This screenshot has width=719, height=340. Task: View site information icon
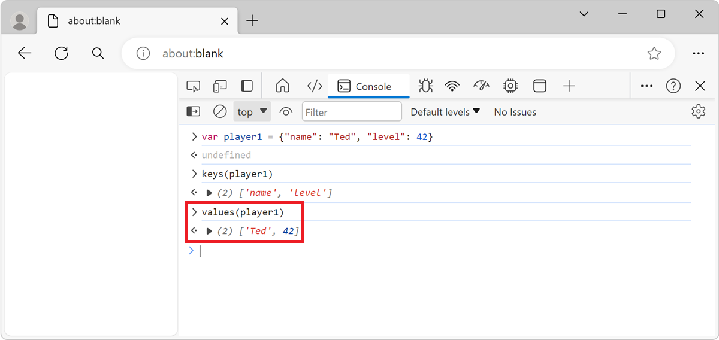pyautogui.click(x=143, y=53)
